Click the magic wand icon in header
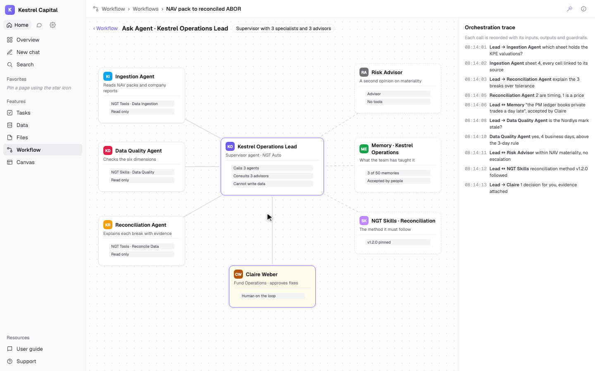This screenshot has height=371, width=595. point(570,9)
